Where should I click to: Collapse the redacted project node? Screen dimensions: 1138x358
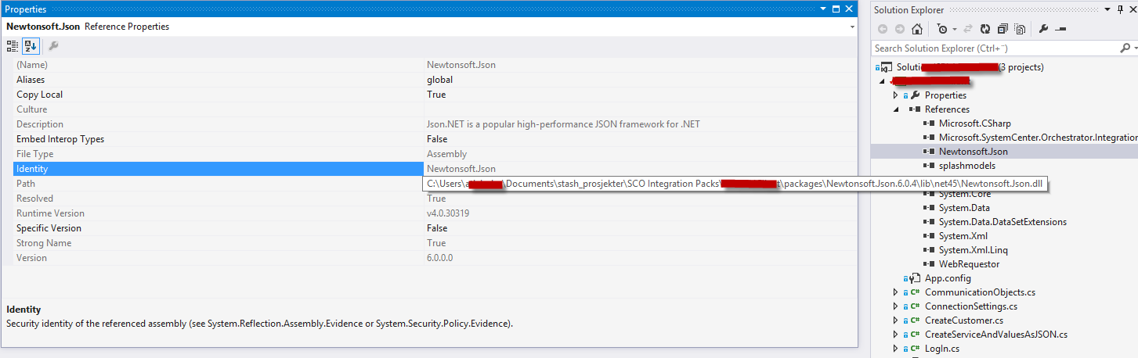pyautogui.click(x=883, y=81)
